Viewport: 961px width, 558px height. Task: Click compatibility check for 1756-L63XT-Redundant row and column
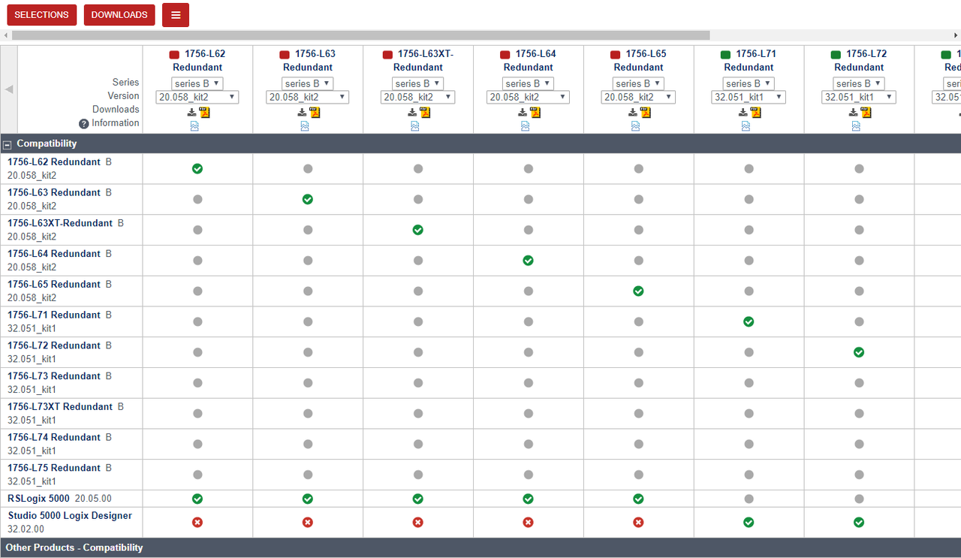(418, 230)
